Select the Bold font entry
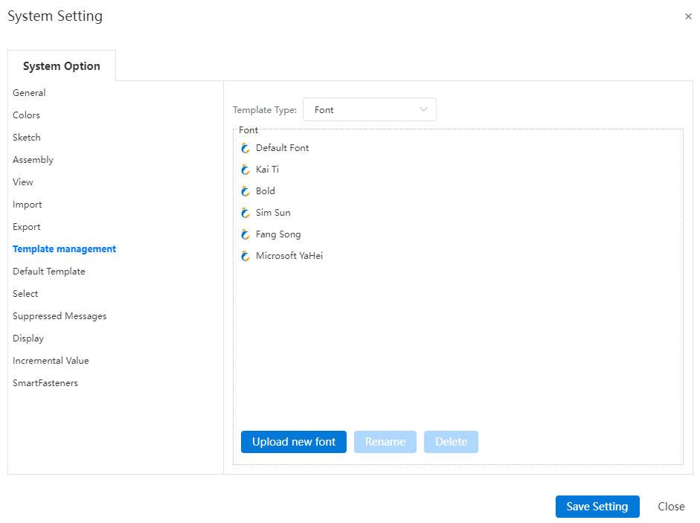This screenshot has width=700, height=523. pyautogui.click(x=265, y=191)
